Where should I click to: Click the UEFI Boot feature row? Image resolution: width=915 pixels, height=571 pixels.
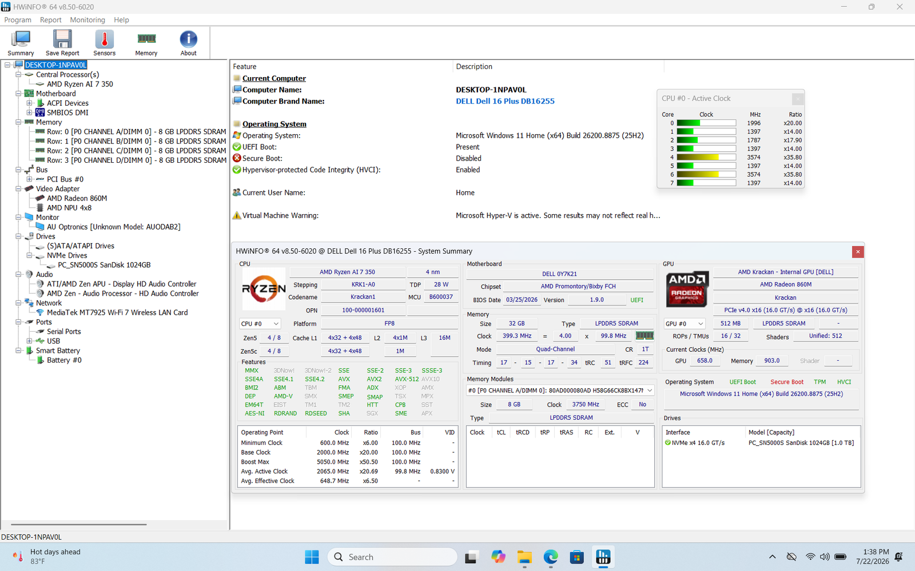coord(446,147)
